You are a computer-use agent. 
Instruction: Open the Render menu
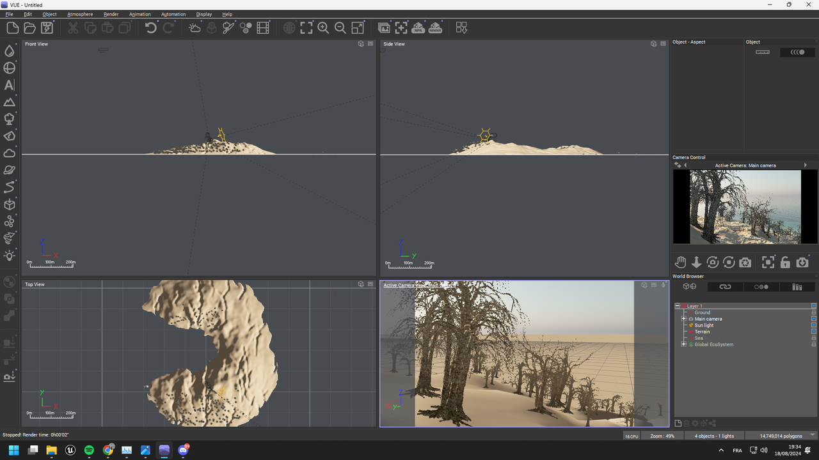click(111, 14)
